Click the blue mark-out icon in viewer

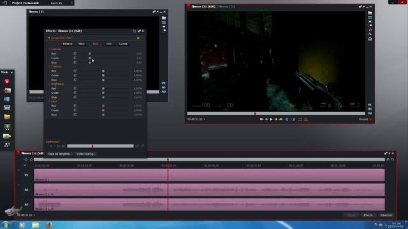[294, 119]
